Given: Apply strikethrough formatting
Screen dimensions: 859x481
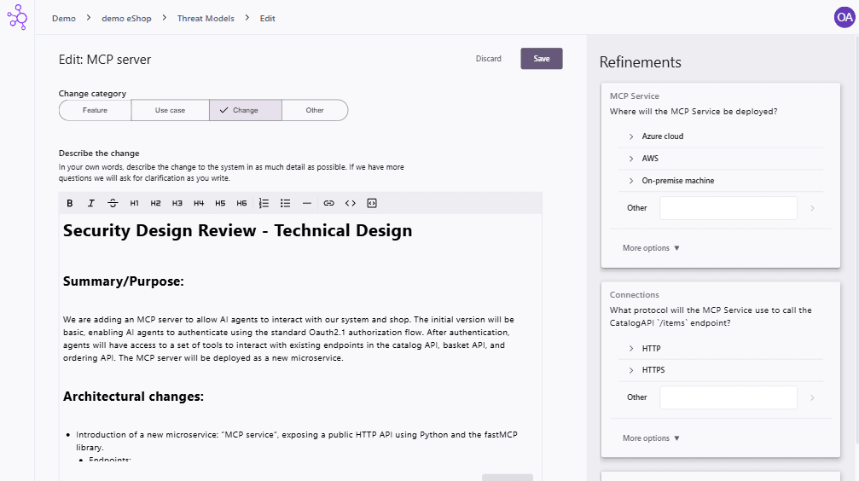Looking at the screenshot, I should (113, 203).
